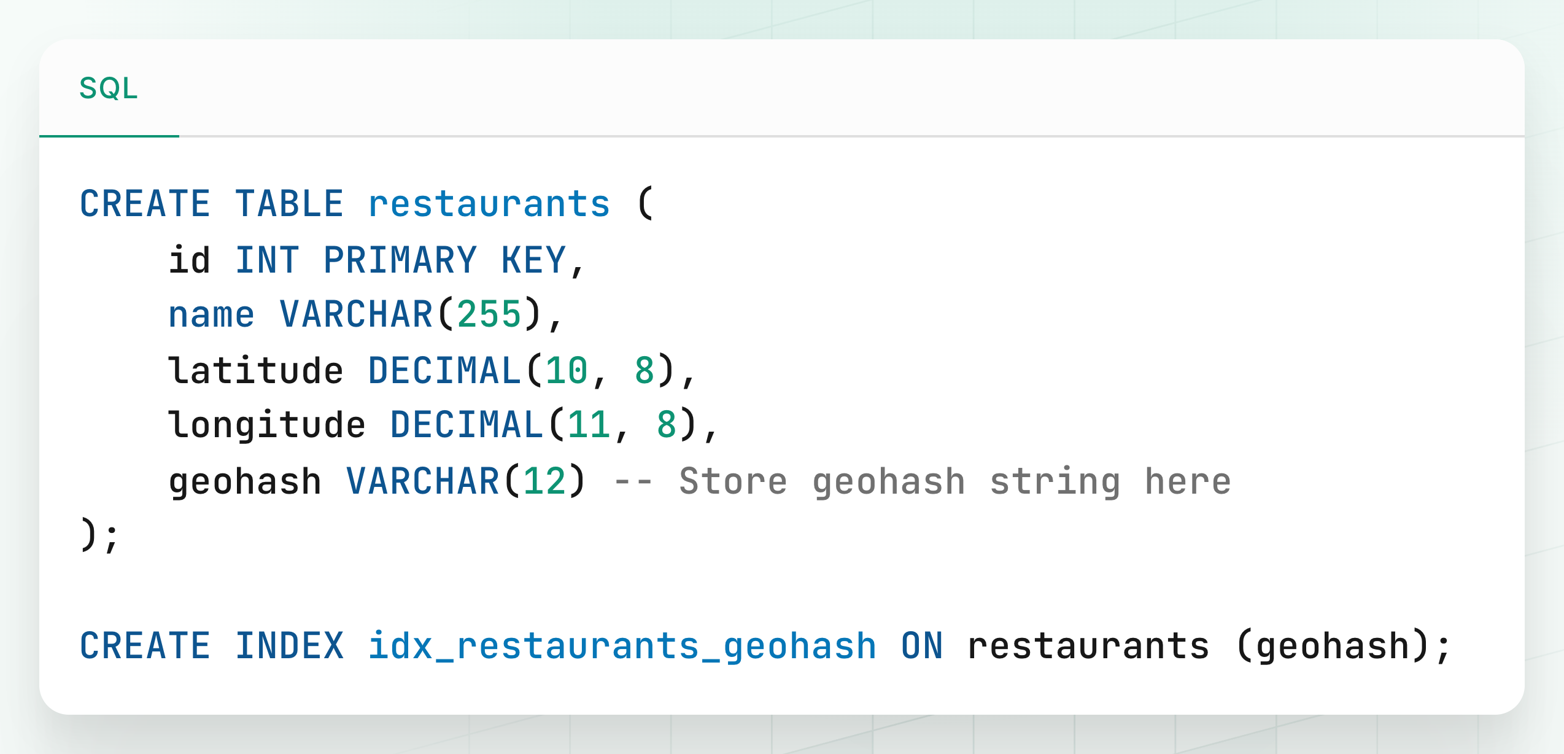
Task: Click the closing parenthesis and semicolon line
Action: tap(99, 535)
